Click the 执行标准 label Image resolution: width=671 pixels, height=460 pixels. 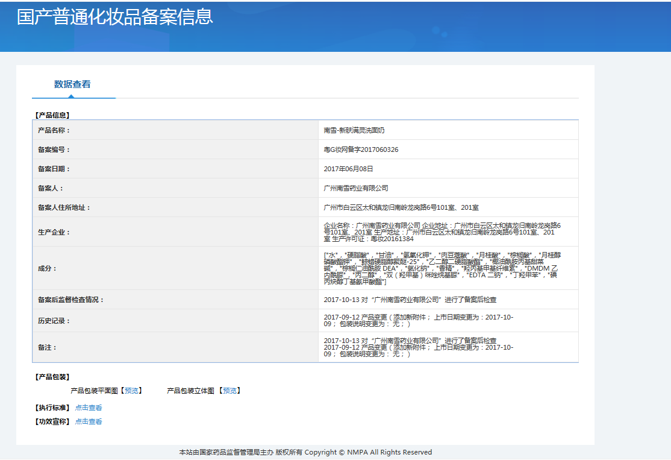(x=52, y=408)
